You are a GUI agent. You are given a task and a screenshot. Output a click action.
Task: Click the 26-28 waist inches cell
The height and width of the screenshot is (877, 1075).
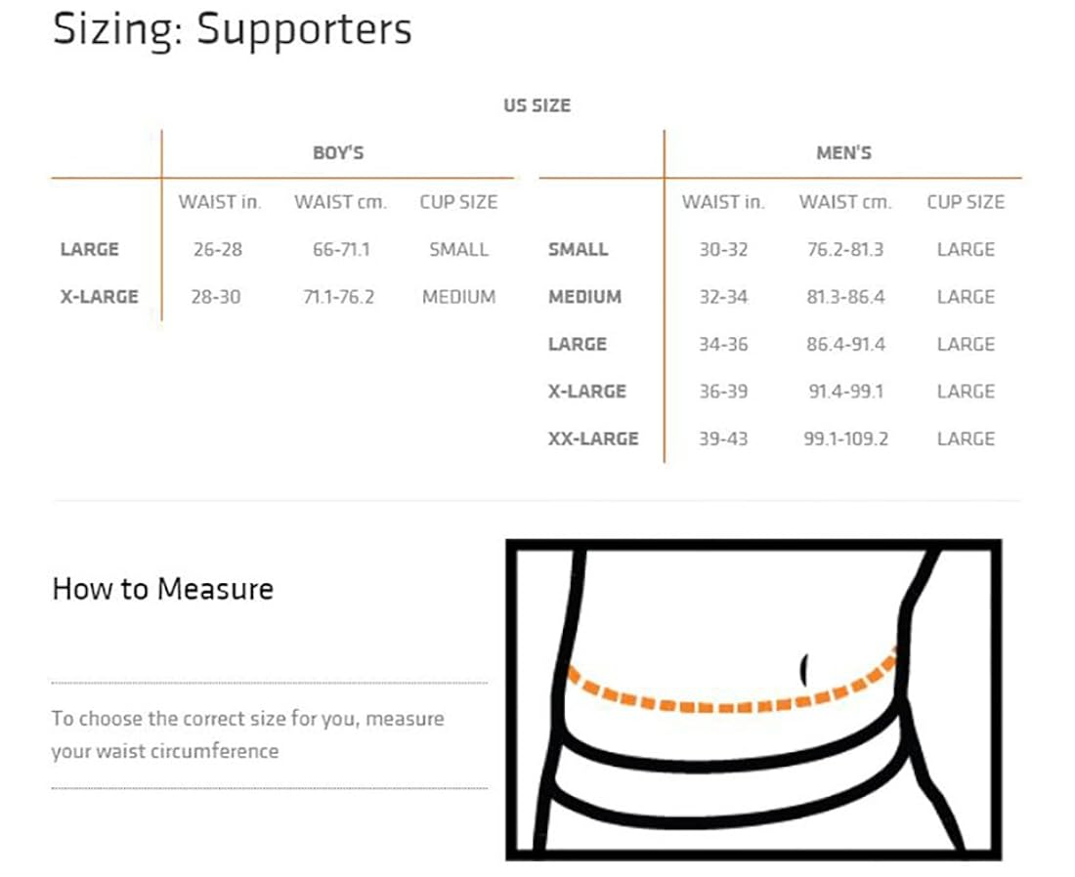pos(218,250)
